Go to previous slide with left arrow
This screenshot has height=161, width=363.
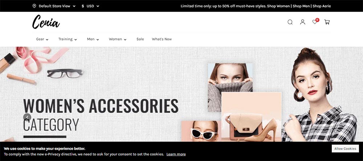(27, 118)
